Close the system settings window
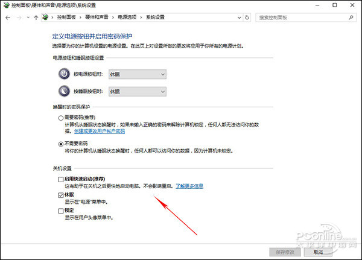Screen dimensions: 362x260 coord(352,5)
